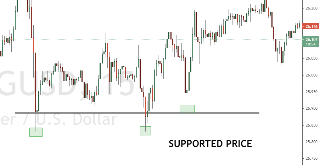Screen dimensions: 320x165
Task: Select the rightmost green rectangle on support line
Action: 187,109
